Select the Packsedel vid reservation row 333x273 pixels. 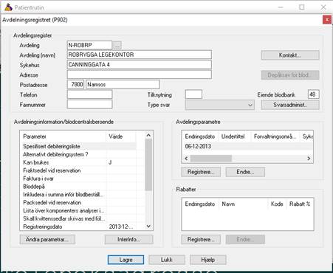[x=79, y=203]
